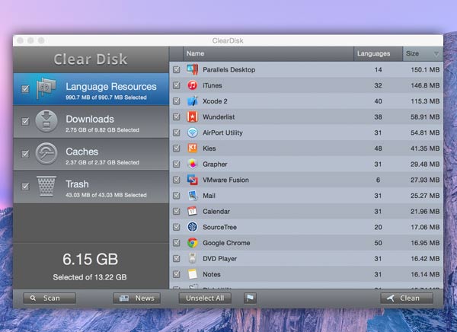Image resolution: width=457 pixels, height=332 pixels.
Task: Click the Grapher app icon
Action: click(193, 164)
